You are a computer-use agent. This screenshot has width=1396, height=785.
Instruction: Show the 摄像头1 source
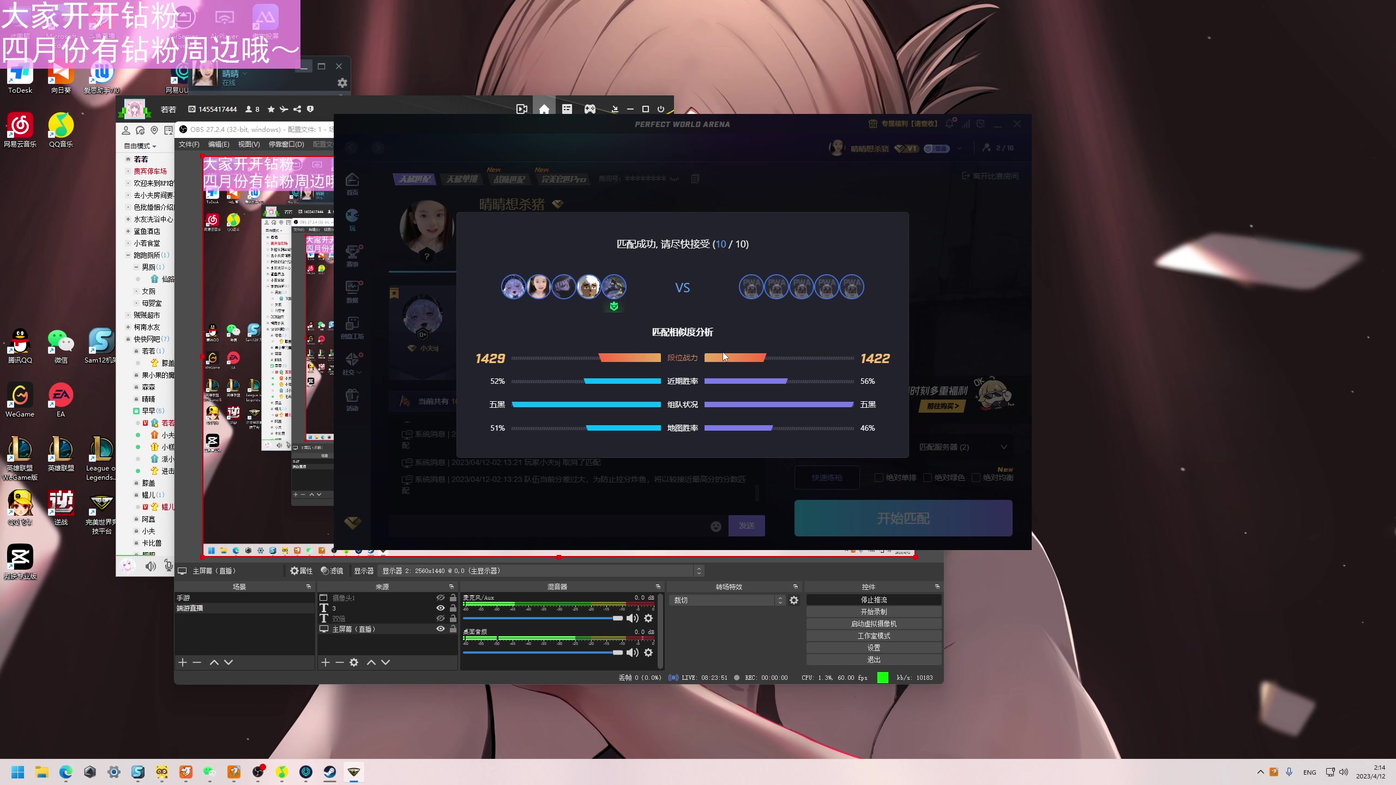click(x=440, y=598)
